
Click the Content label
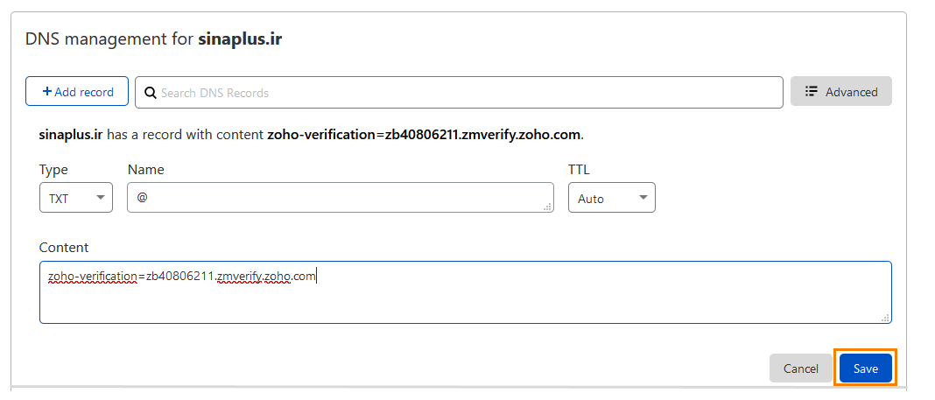pos(64,248)
